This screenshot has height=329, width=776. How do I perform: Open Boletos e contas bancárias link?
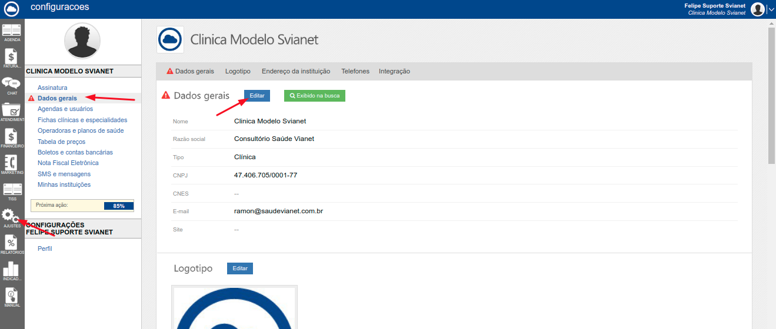pyautogui.click(x=75, y=152)
